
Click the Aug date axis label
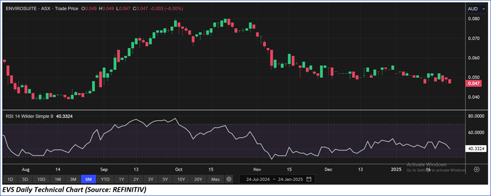[x=25, y=170]
